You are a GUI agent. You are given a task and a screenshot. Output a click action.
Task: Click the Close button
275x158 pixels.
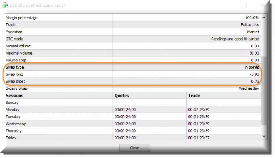(x=135, y=148)
